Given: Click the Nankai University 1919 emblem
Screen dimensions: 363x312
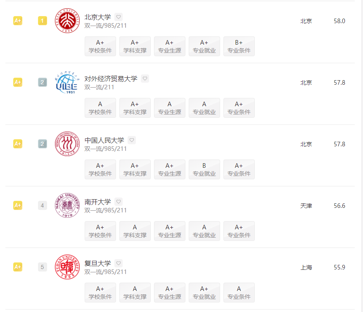Looking at the screenshot, I should (67, 205).
